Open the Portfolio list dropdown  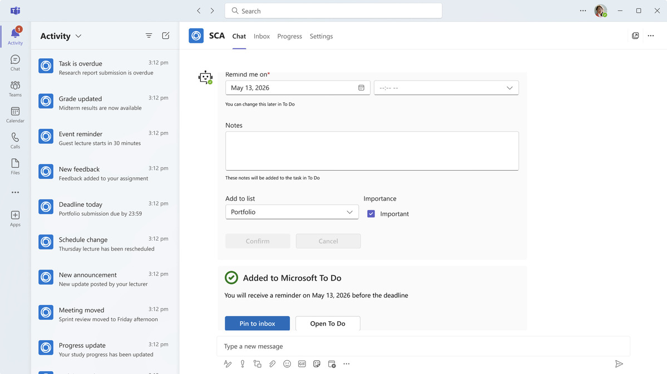pos(292,212)
